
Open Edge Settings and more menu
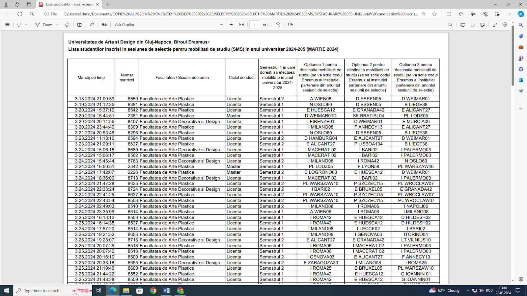[x=510, y=14]
